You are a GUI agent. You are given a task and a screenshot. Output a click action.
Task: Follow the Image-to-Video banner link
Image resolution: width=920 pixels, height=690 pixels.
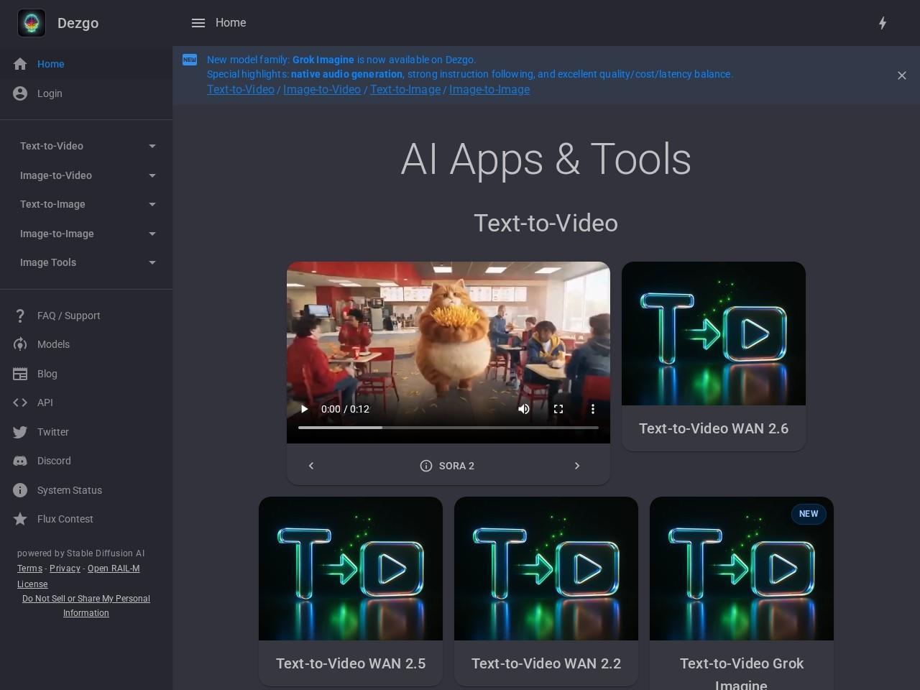pyautogui.click(x=321, y=90)
